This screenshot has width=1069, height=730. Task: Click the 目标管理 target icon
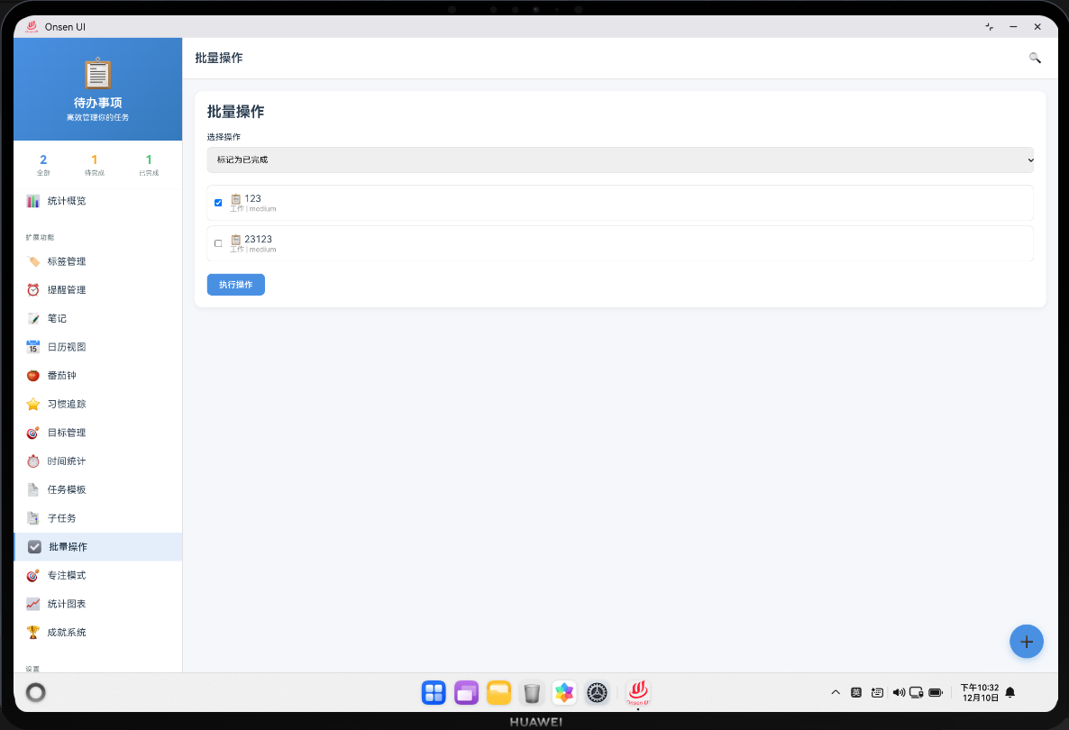click(32, 433)
